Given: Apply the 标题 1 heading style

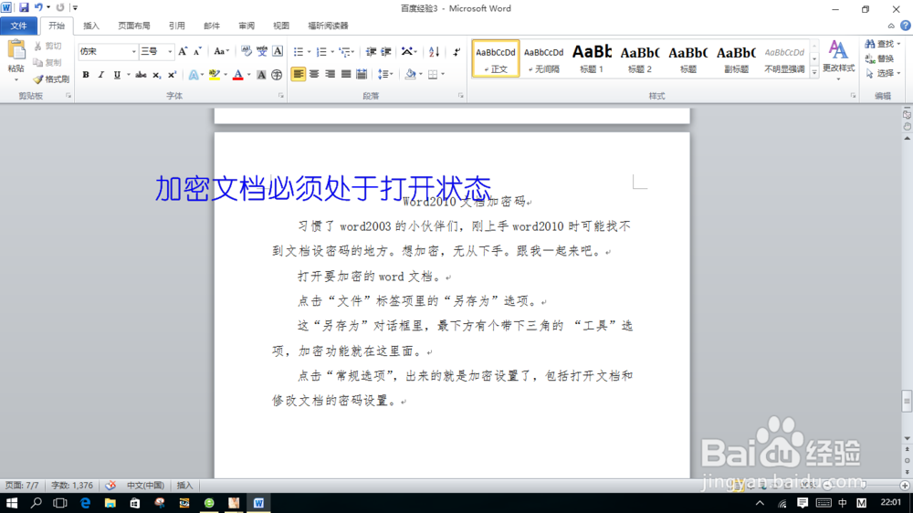Looking at the screenshot, I should point(592,58).
